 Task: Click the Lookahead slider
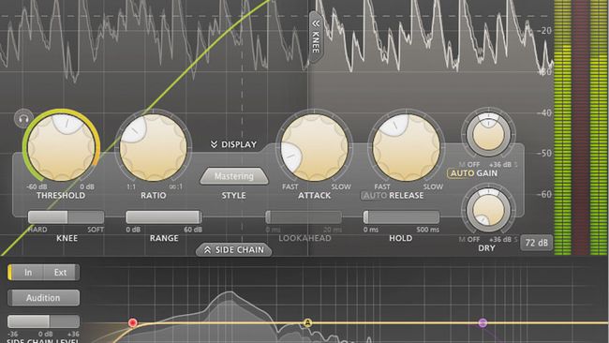[304, 216]
